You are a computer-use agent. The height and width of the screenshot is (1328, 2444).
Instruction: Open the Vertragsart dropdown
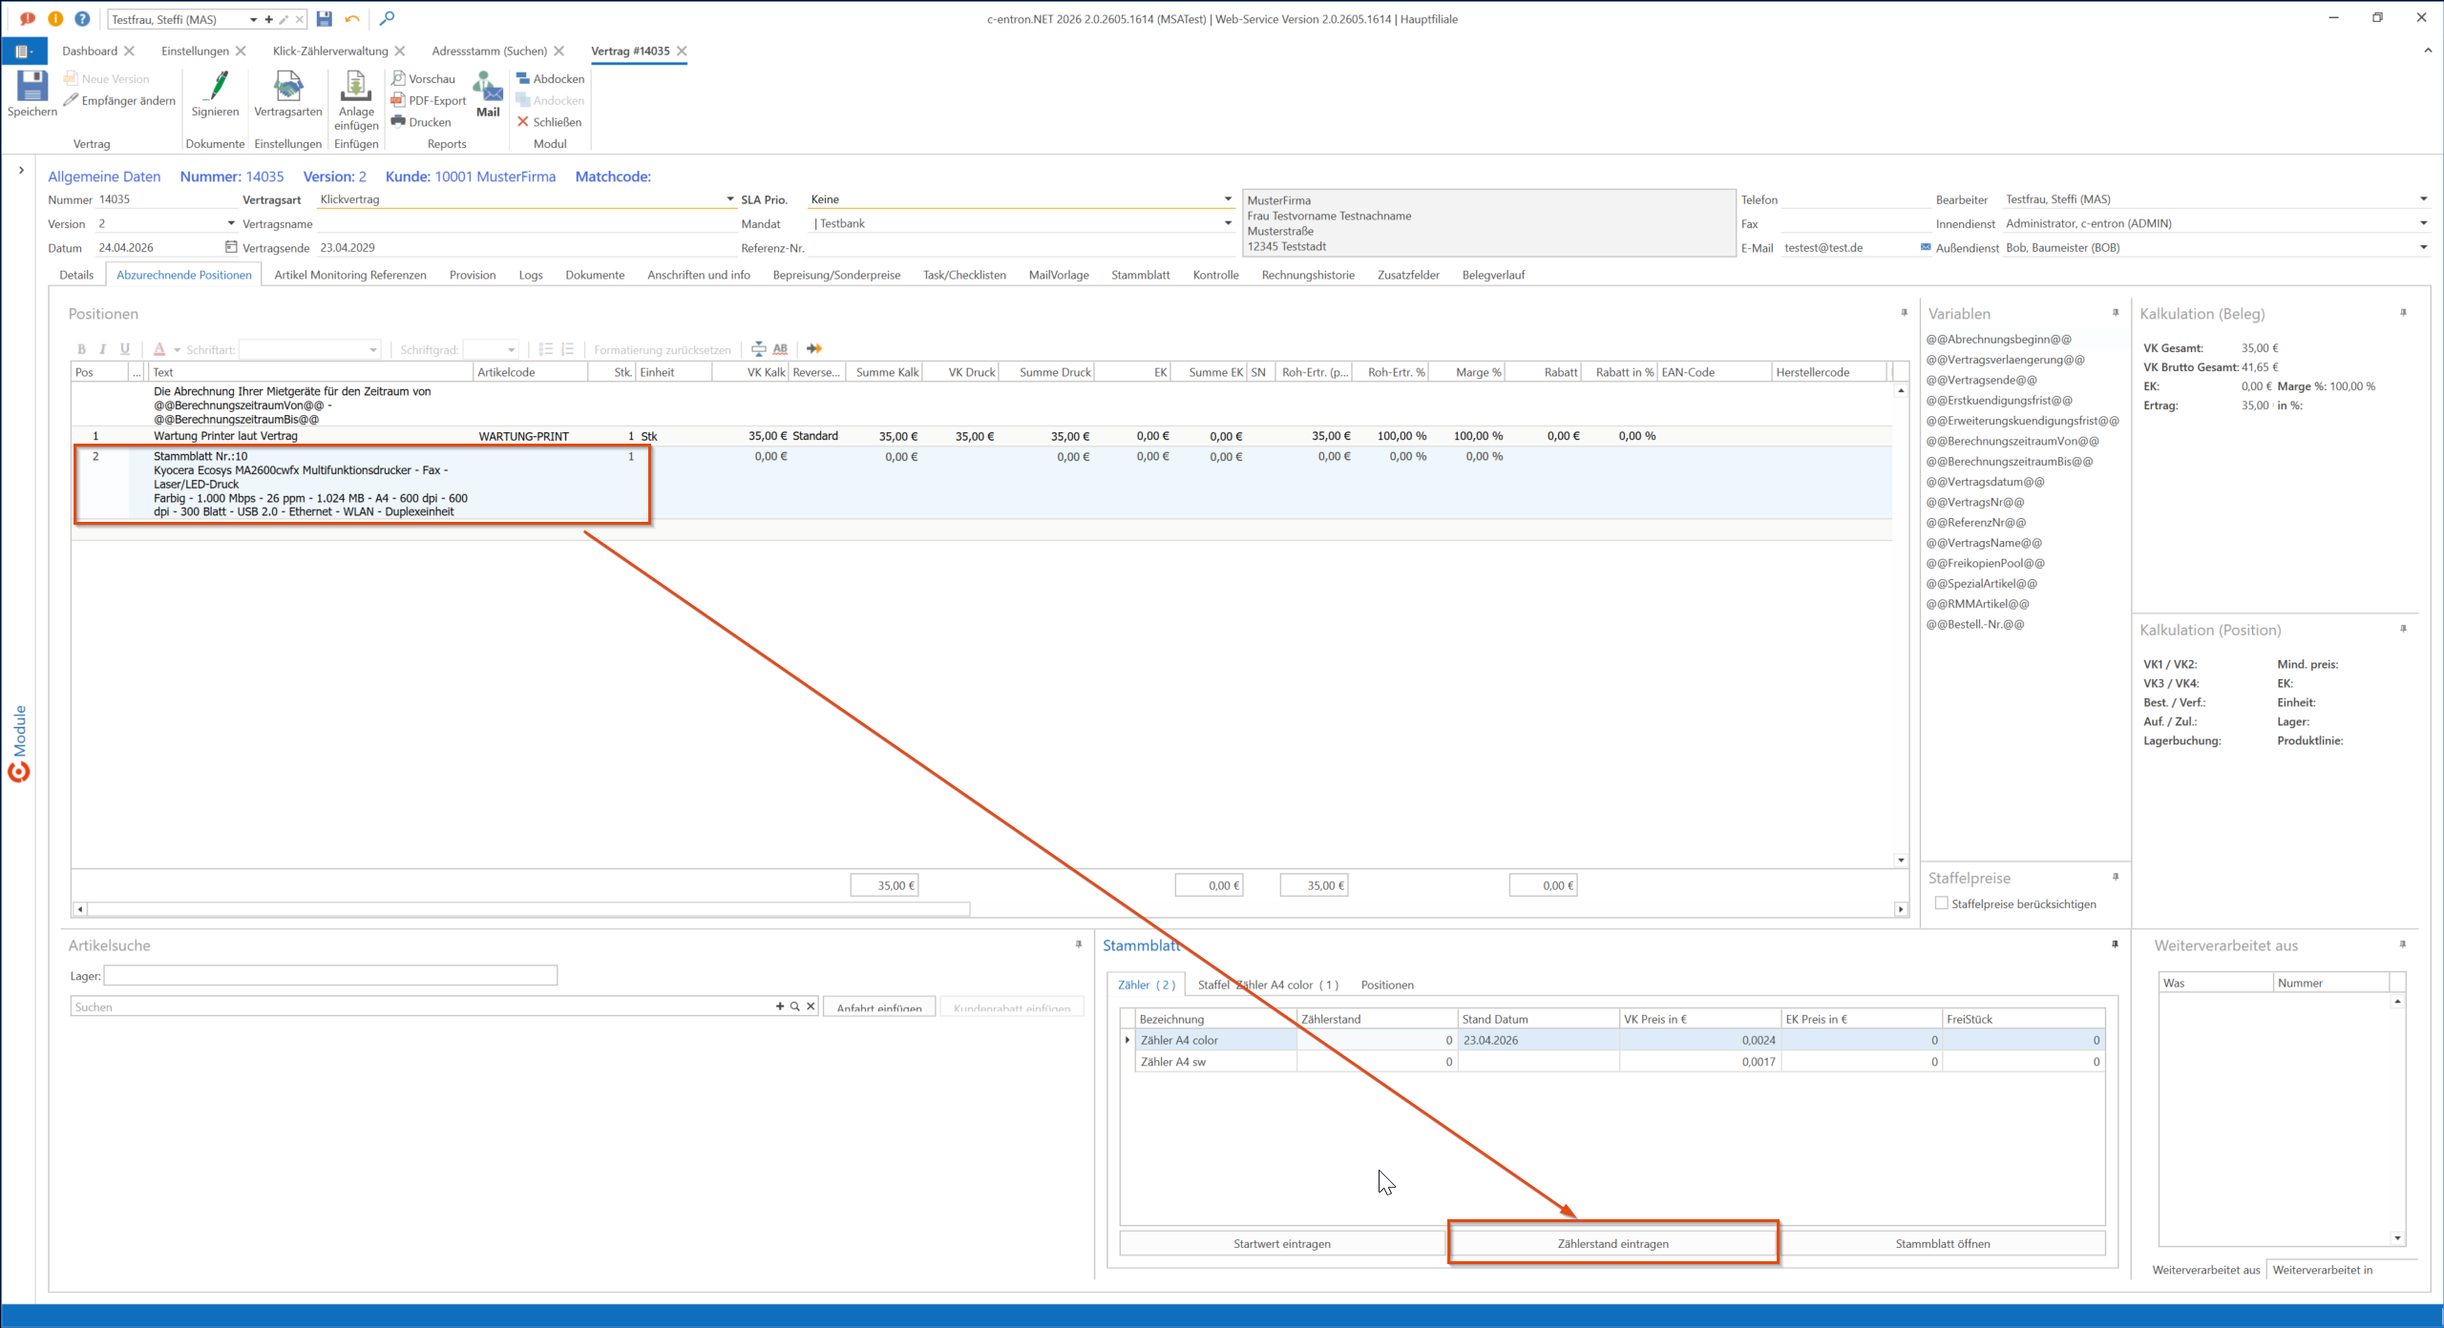(x=730, y=199)
